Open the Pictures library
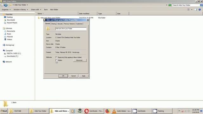Screen dimensions: 203x114 (x=10, y=37)
